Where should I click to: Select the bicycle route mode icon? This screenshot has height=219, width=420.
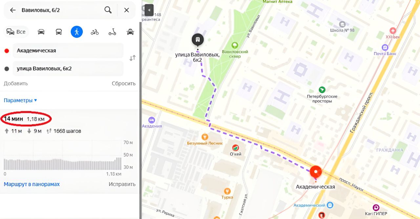click(95, 32)
